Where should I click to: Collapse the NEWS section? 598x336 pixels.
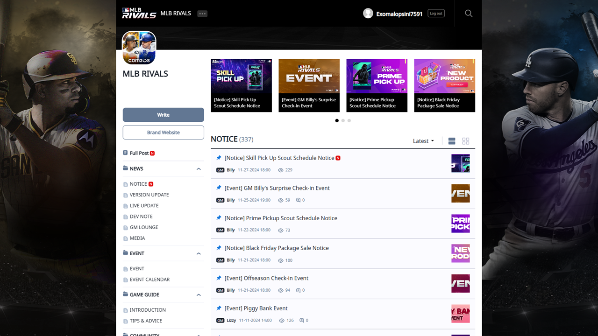199,169
